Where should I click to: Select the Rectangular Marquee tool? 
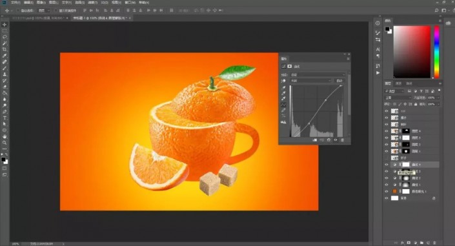pyautogui.click(x=5, y=31)
